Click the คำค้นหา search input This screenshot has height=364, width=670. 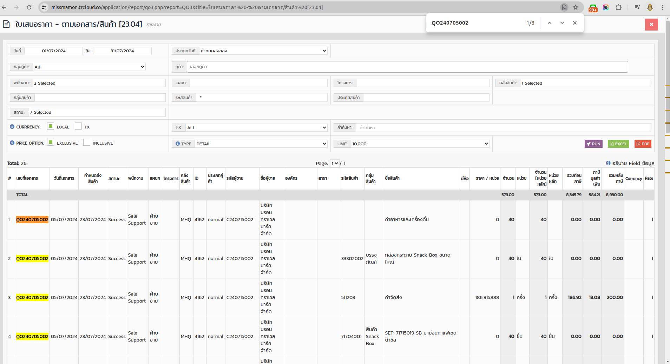click(x=504, y=127)
